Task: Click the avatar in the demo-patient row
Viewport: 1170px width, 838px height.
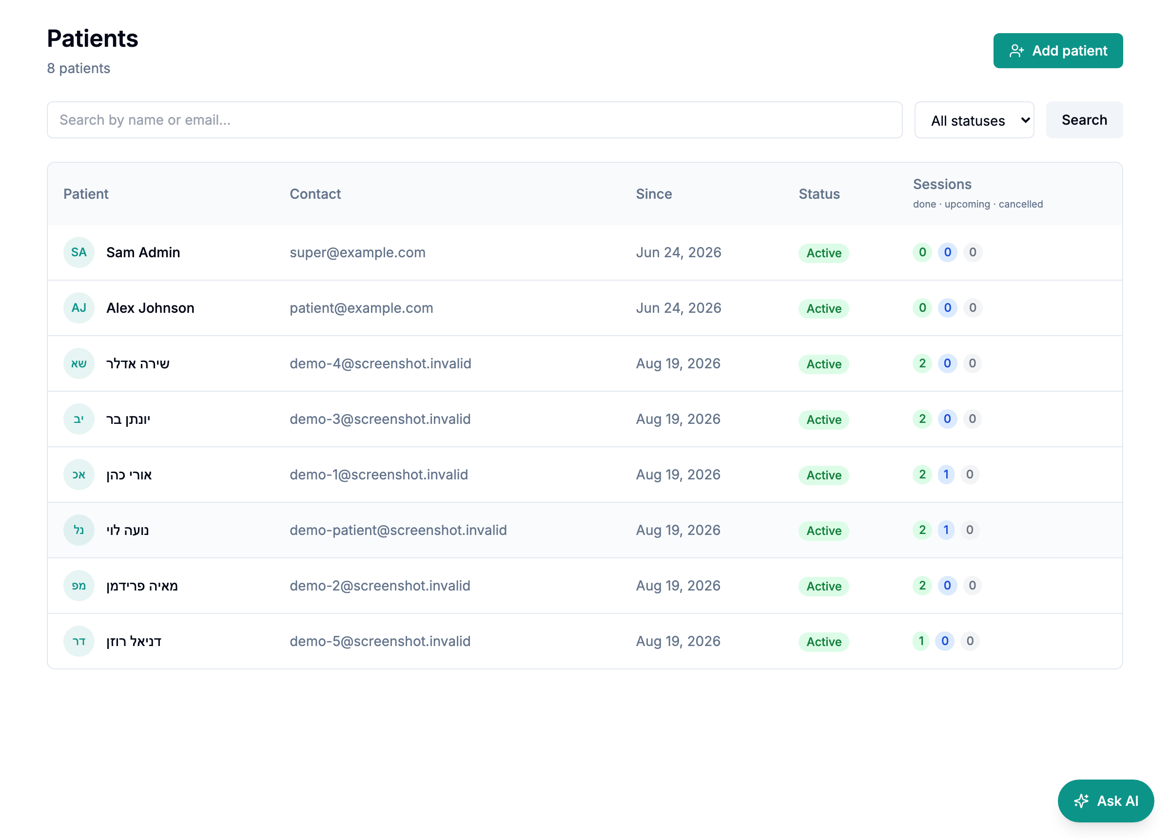Action: [79, 530]
